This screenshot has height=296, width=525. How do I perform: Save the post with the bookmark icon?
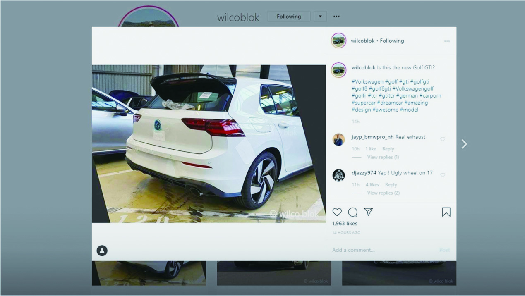446,212
